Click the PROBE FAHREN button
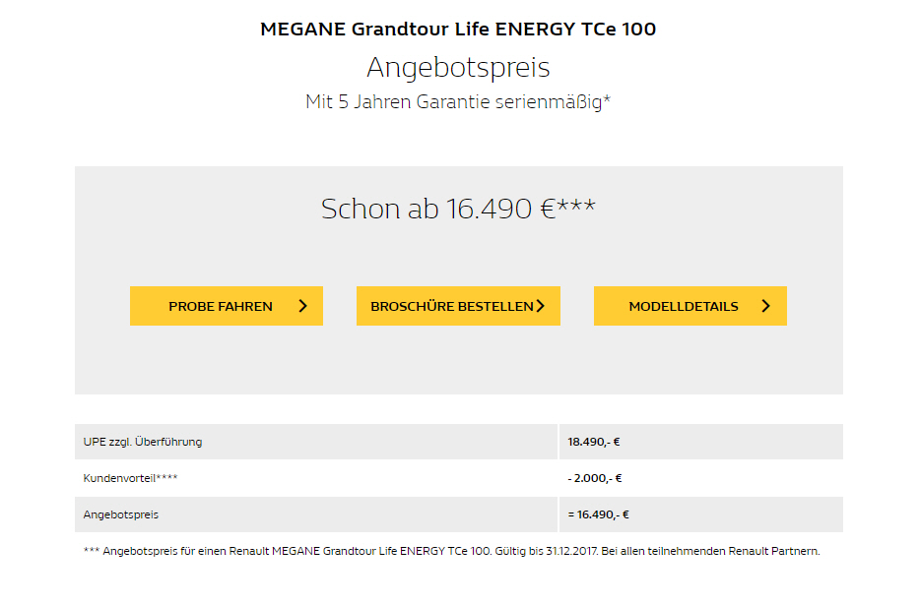This screenshot has width=920, height=604. (x=227, y=306)
